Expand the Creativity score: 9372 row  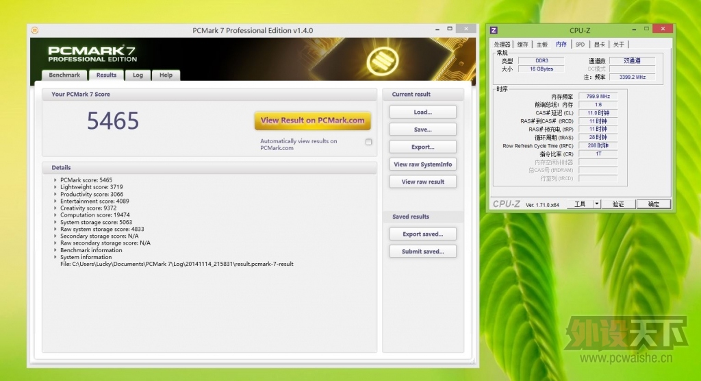click(x=55, y=208)
